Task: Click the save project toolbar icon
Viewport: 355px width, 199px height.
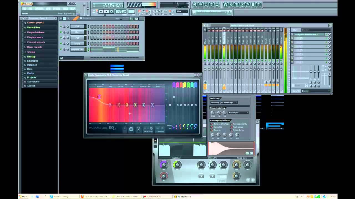Action: (231, 5)
